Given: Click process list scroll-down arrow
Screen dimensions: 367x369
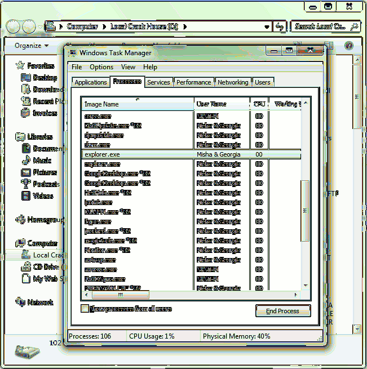Looking at the screenshot, I should pos(306,286).
